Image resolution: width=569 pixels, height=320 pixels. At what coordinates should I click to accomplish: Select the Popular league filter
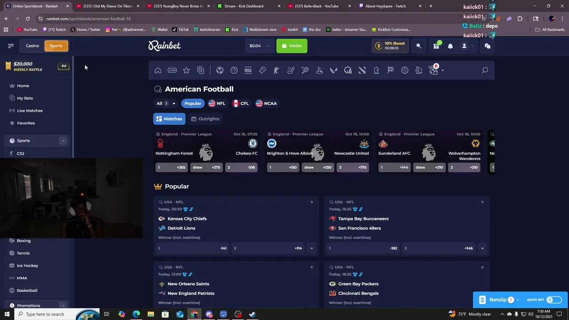point(193,103)
